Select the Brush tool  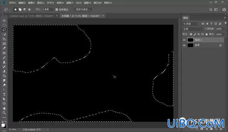tap(4, 57)
